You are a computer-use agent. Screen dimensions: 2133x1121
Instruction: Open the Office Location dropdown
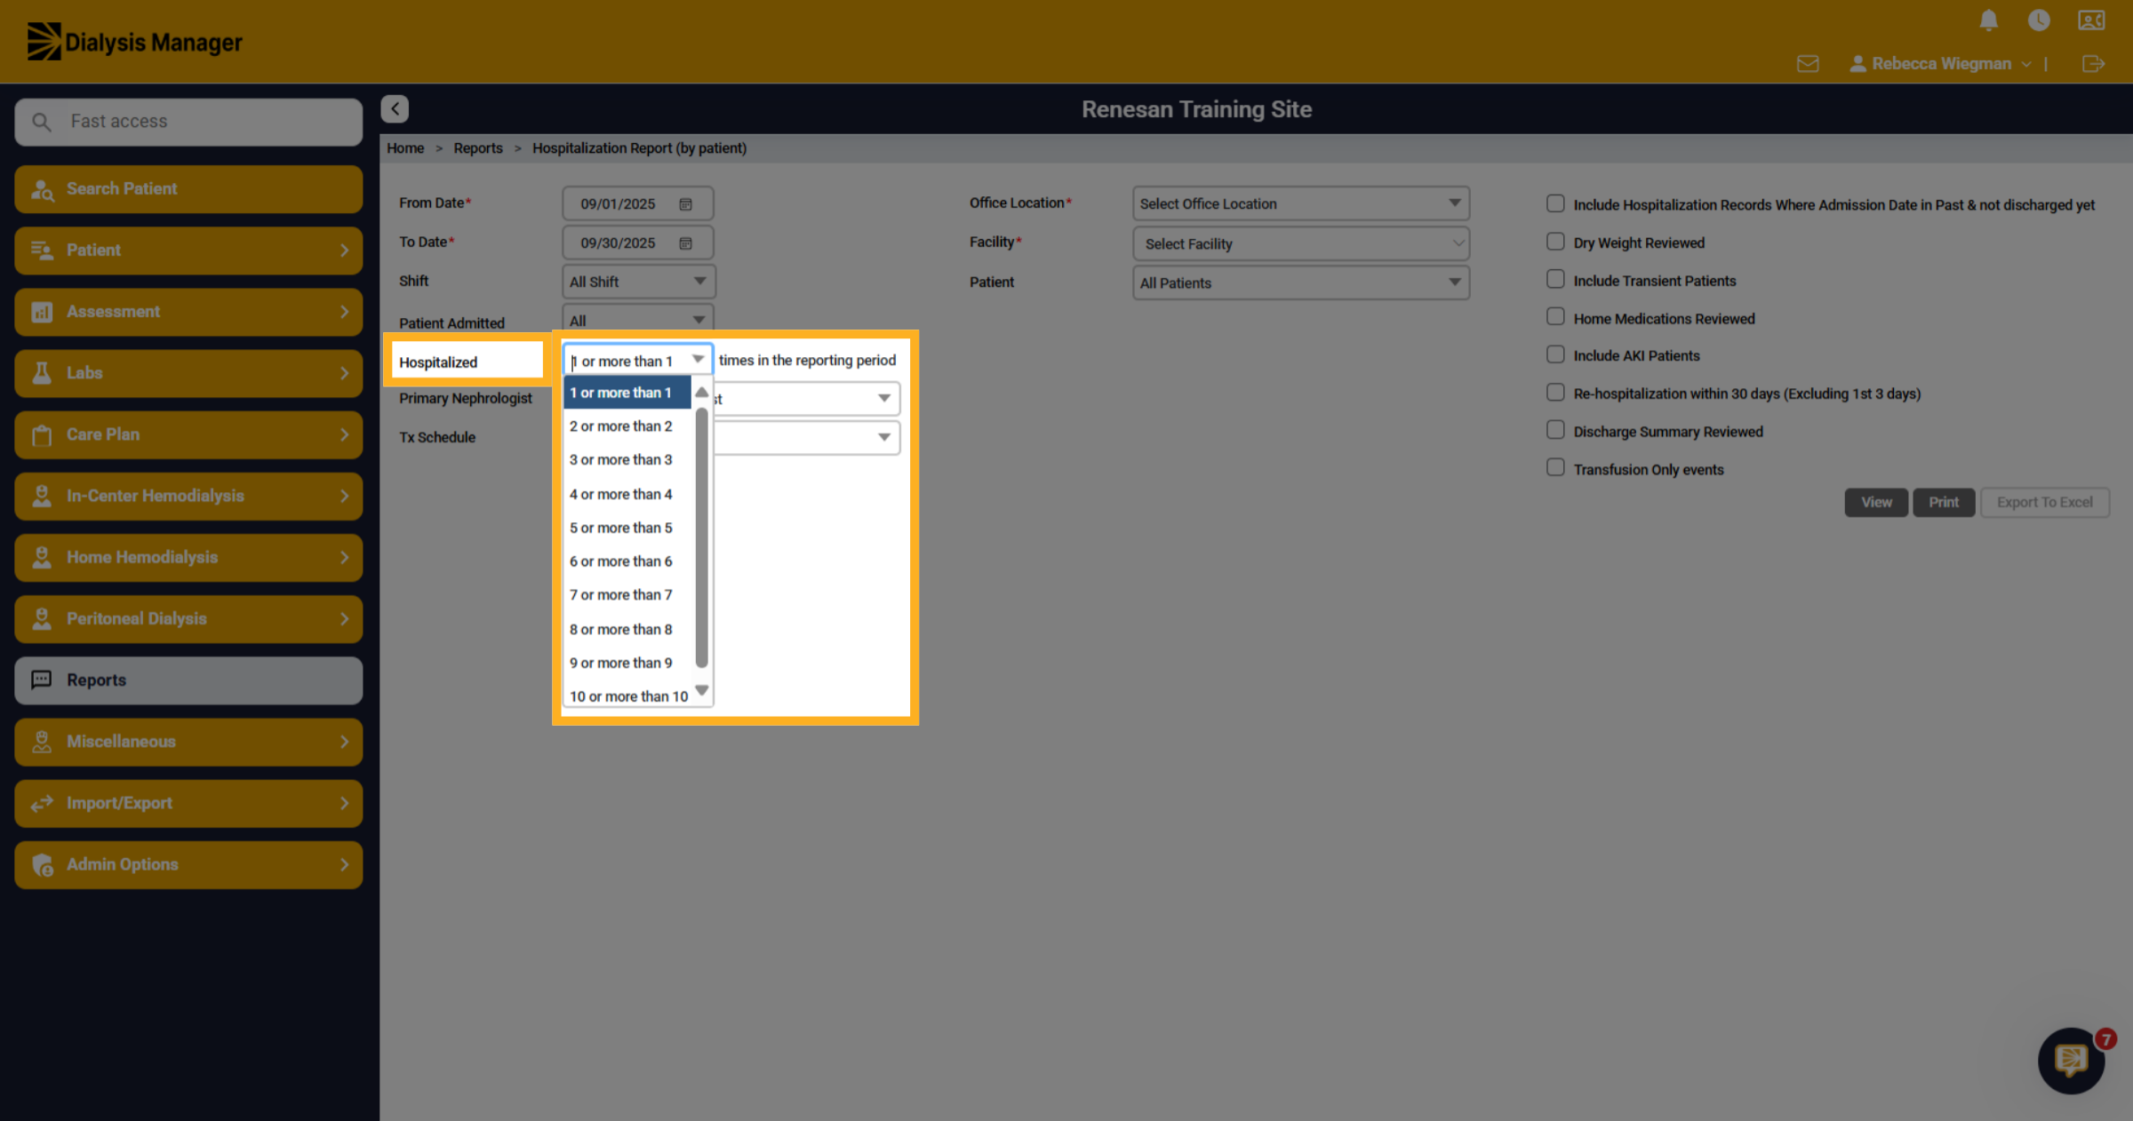pyautogui.click(x=1300, y=203)
